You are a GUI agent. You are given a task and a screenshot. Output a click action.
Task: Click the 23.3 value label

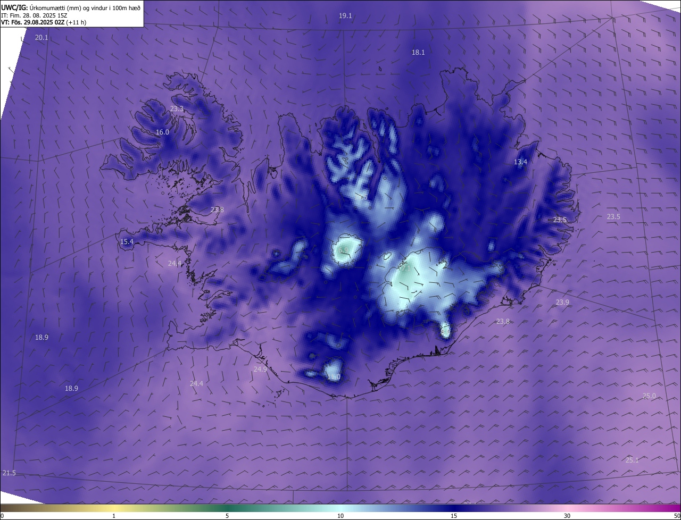(x=177, y=109)
